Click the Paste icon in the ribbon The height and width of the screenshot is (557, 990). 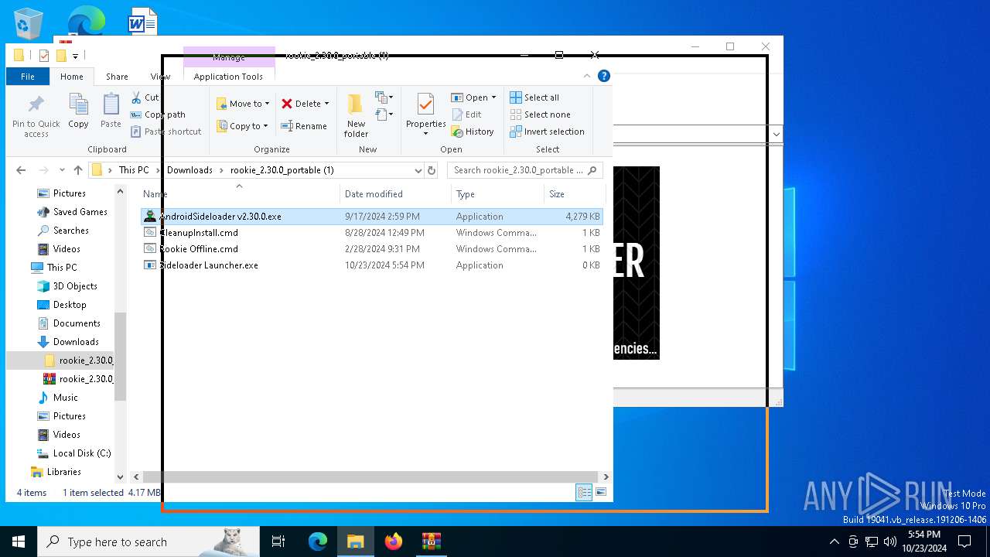[x=111, y=111]
